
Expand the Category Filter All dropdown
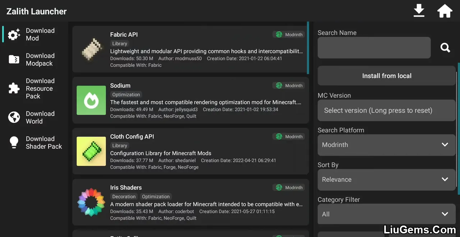pos(387,214)
